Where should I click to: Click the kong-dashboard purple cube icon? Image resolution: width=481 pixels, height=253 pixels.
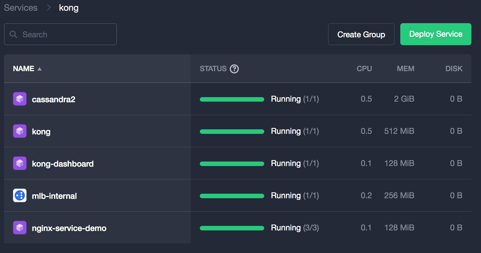tap(20, 163)
